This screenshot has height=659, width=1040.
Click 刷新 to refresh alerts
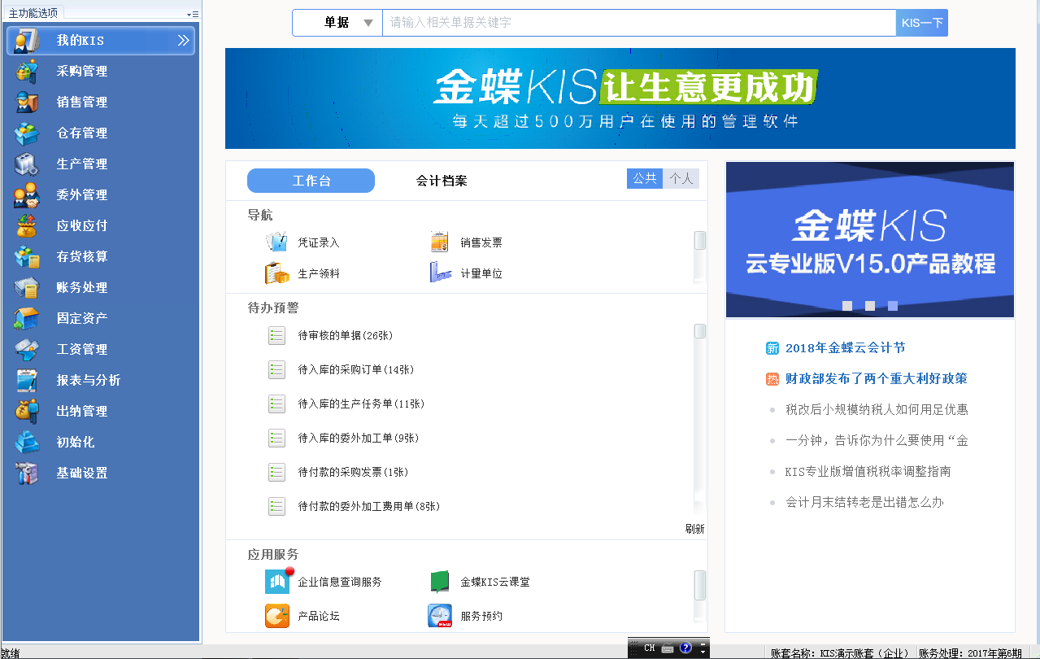click(695, 529)
